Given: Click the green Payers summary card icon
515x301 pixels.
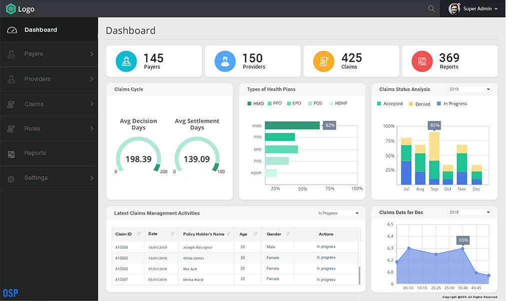Looking at the screenshot, I should (x=126, y=61).
